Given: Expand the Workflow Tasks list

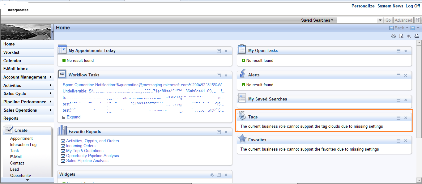Looking at the screenshot, I should click(x=73, y=117).
